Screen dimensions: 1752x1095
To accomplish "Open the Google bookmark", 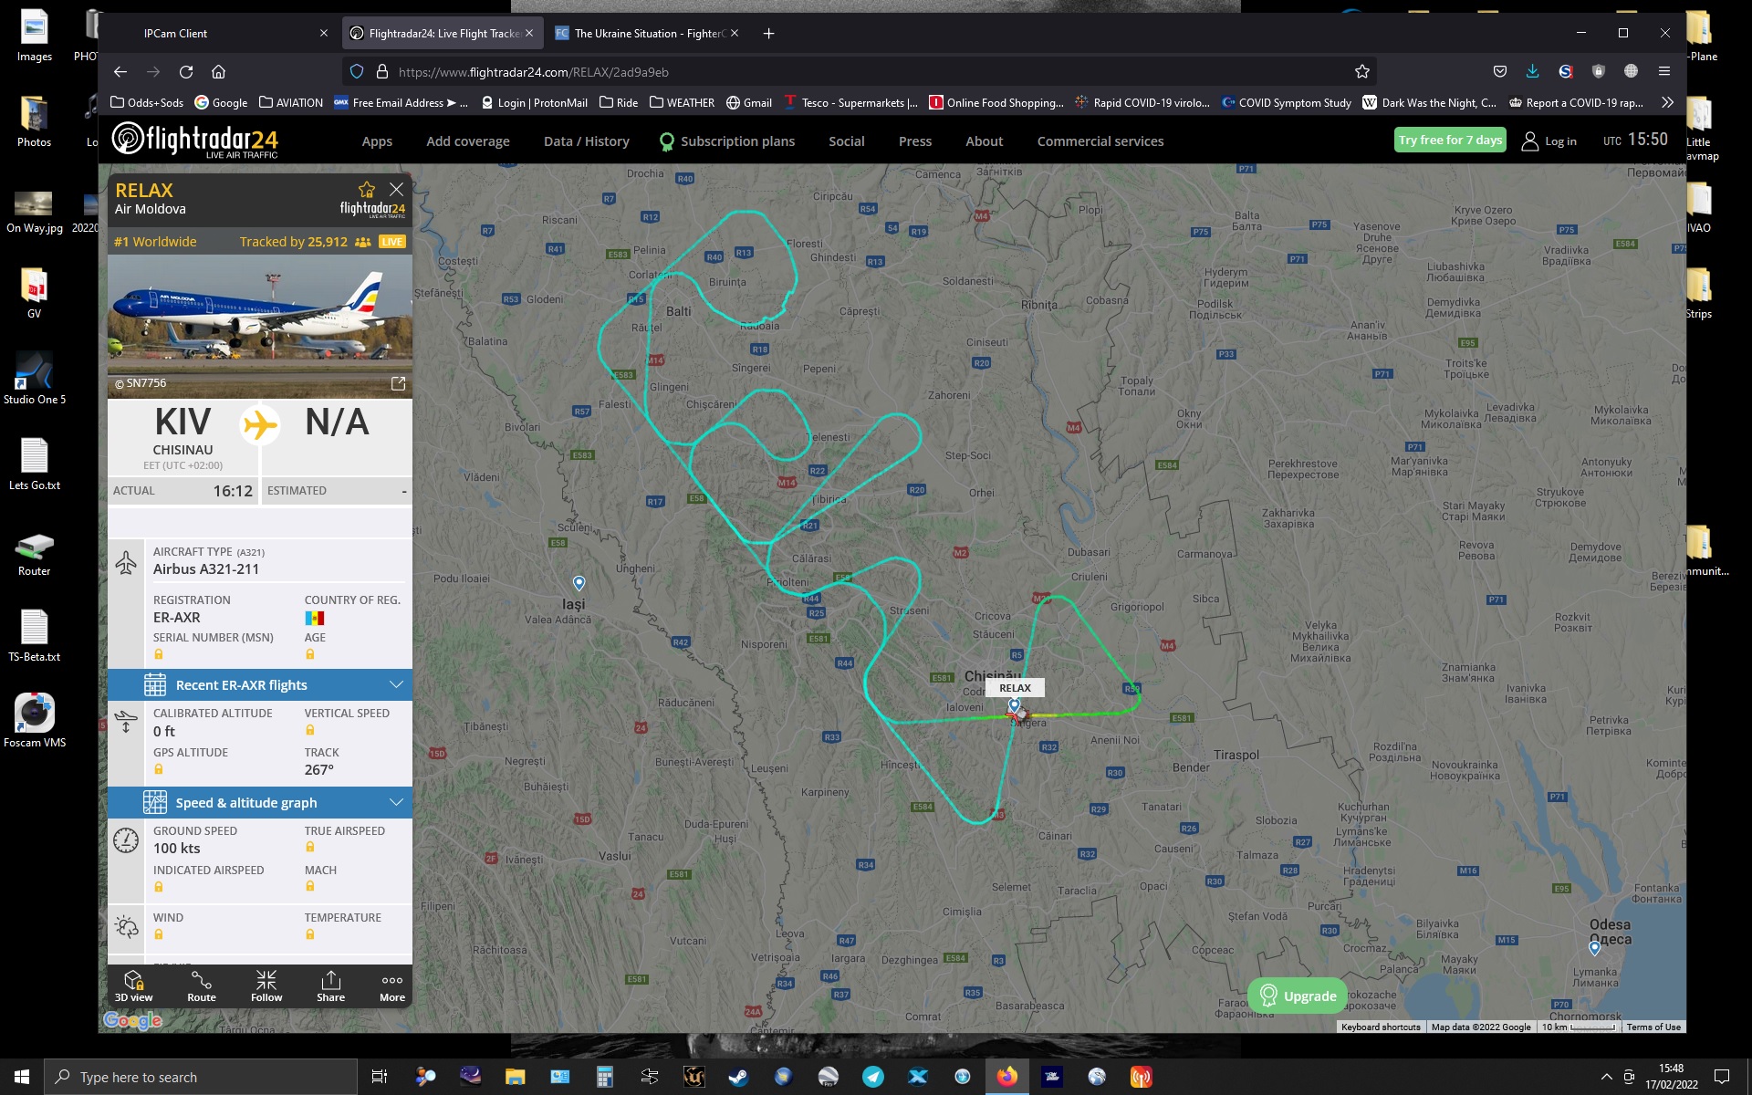I will [221, 103].
